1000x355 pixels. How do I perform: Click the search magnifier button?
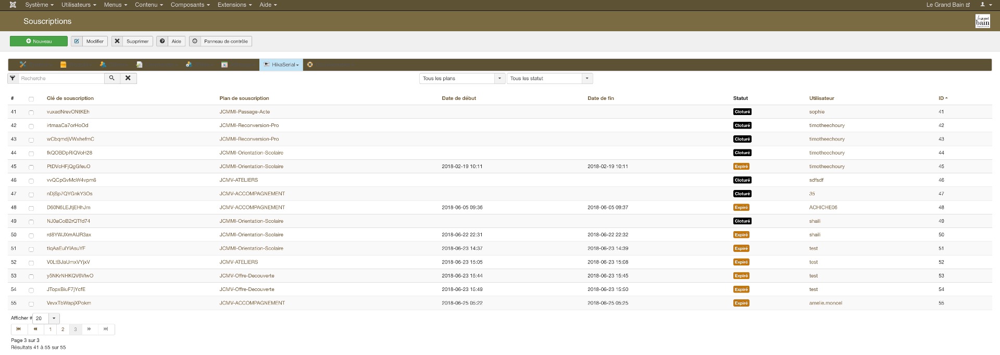[112, 78]
